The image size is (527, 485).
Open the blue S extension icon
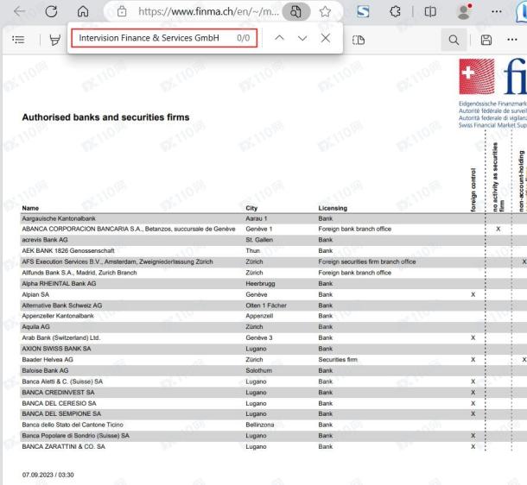pos(363,12)
